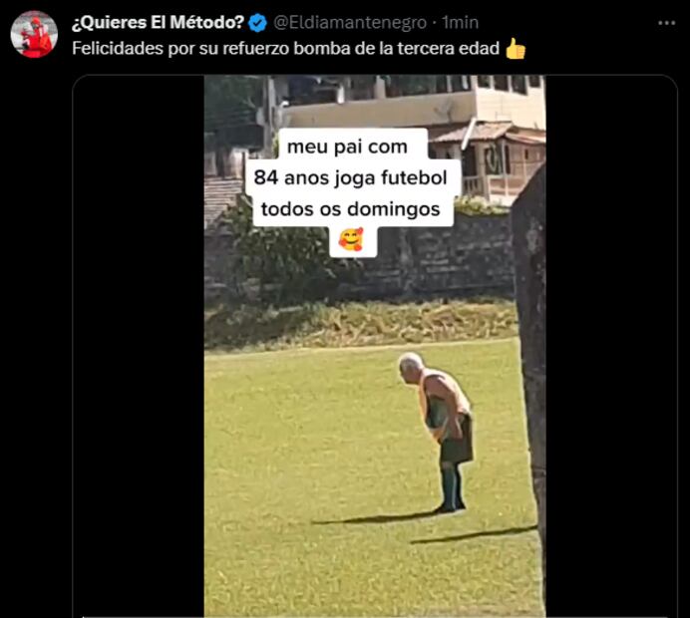Open the tweet via the 1min timestamp

(x=460, y=23)
